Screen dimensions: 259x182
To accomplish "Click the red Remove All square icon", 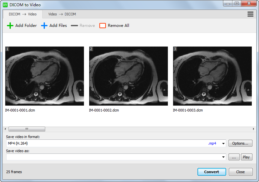I will (103, 26).
